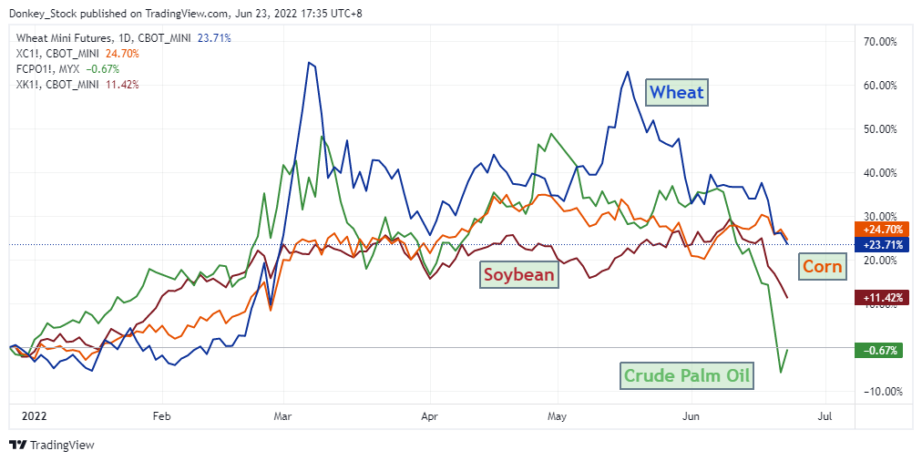The height and width of the screenshot is (461, 922).
Task: Click the Donkey_Stock published header text
Action: 186,14
